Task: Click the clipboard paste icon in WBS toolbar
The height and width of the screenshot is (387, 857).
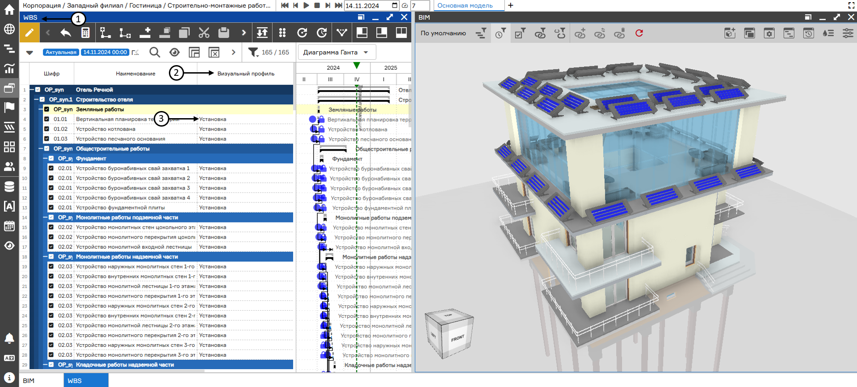Action: click(223, 33)
